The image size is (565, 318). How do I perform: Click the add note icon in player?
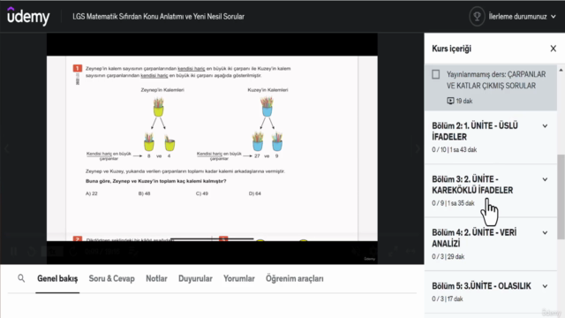click(x=133, y=251)
